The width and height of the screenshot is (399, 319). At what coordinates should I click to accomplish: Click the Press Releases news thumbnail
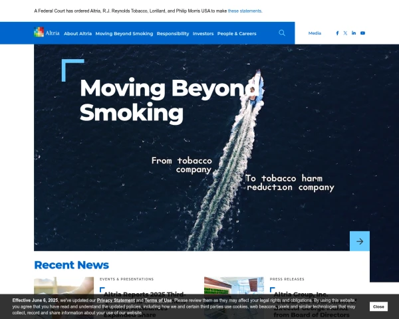[x=234, y=286]
